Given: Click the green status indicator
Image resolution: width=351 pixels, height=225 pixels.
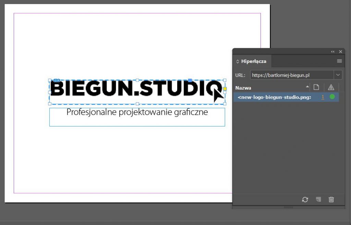Looking at the screenshot, I should coord(332,97).
